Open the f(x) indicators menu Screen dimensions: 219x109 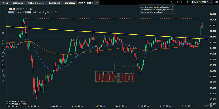click(3, 40)
